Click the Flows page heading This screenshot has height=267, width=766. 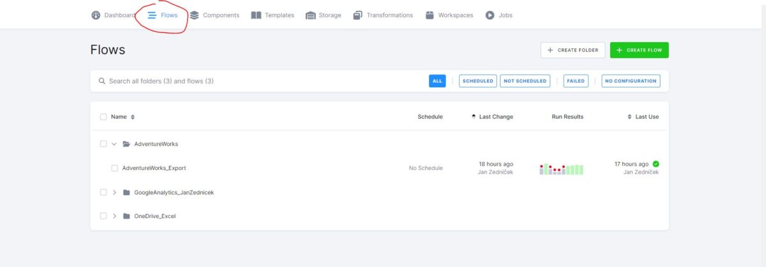108,50
